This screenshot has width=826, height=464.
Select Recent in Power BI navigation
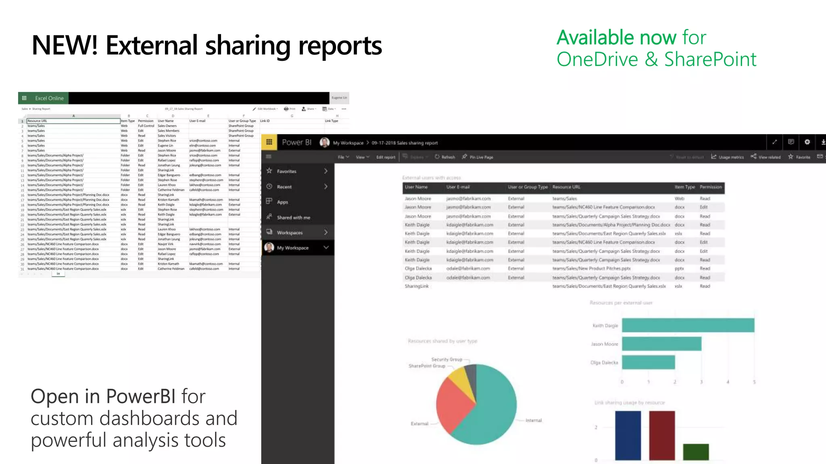(x=284, y=187)
